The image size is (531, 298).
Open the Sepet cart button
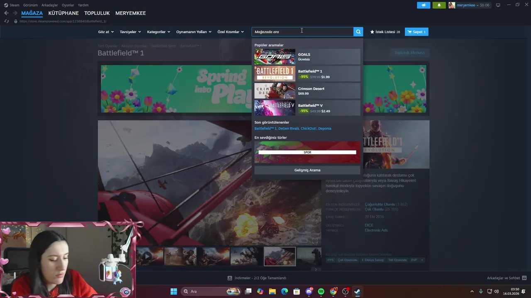point(417,32)
